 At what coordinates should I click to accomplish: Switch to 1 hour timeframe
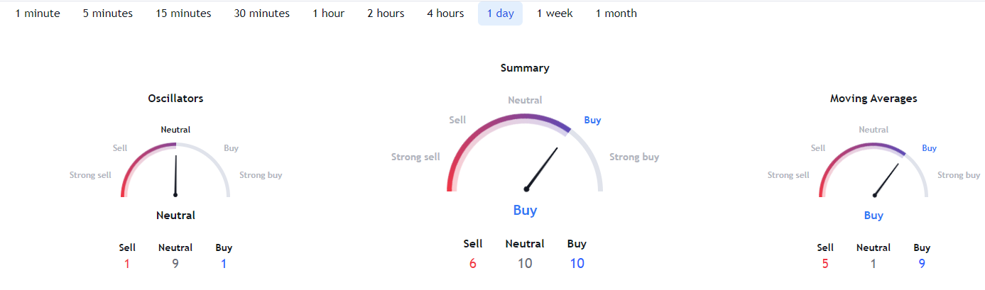click(x=328, y=13)
